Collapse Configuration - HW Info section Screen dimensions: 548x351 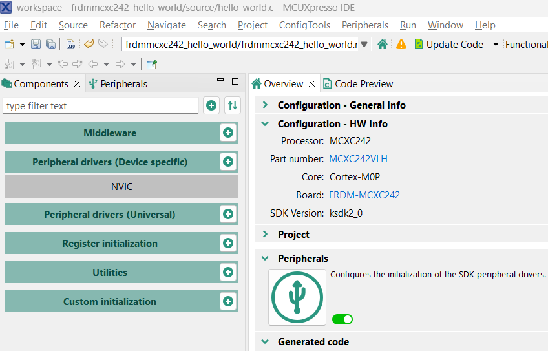tap(265, 123)
